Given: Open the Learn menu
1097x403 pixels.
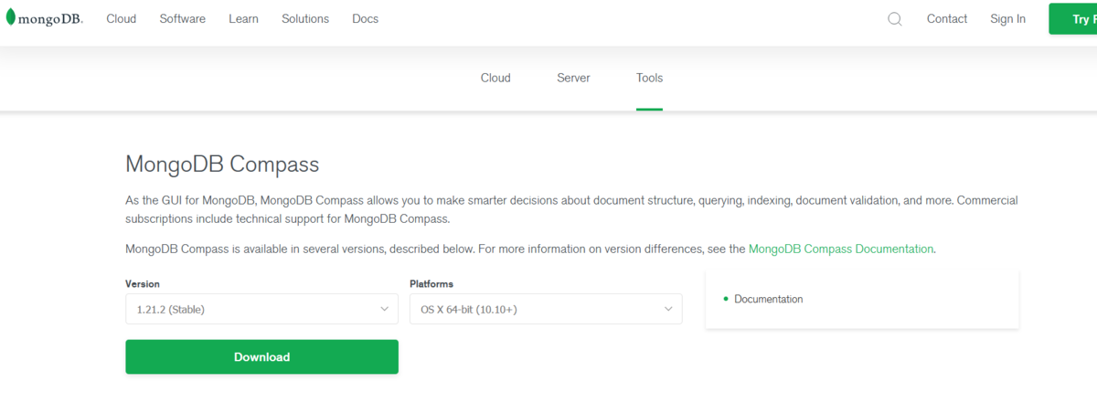Looking at the screenshot, I should (243, 18).
